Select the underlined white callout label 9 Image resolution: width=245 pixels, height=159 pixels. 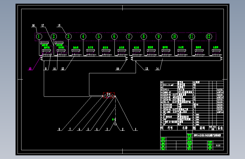(46, 68)
